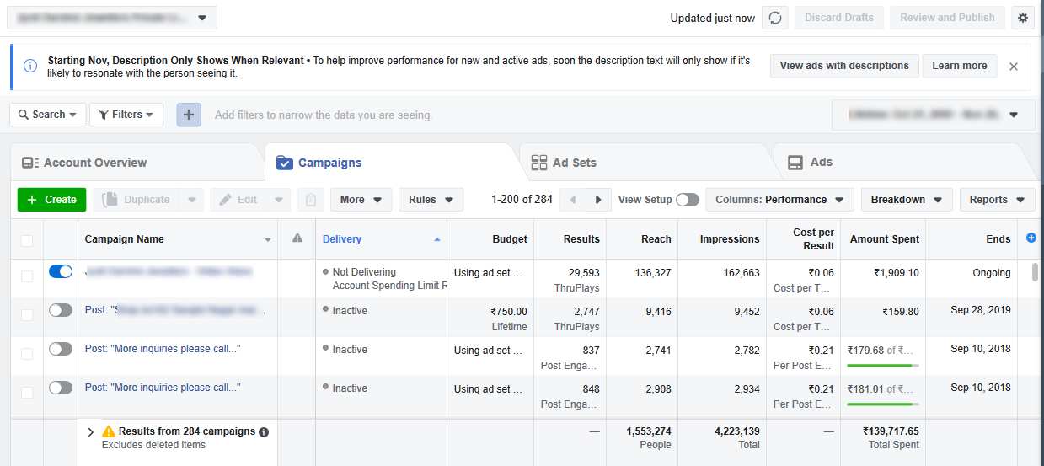
Task: Dismiss the description notification banner
Action: [1014, 67]
